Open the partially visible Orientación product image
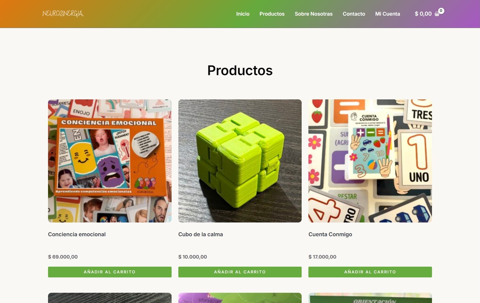The height and width of the screenshot is (303, 480). pos(370,298)
